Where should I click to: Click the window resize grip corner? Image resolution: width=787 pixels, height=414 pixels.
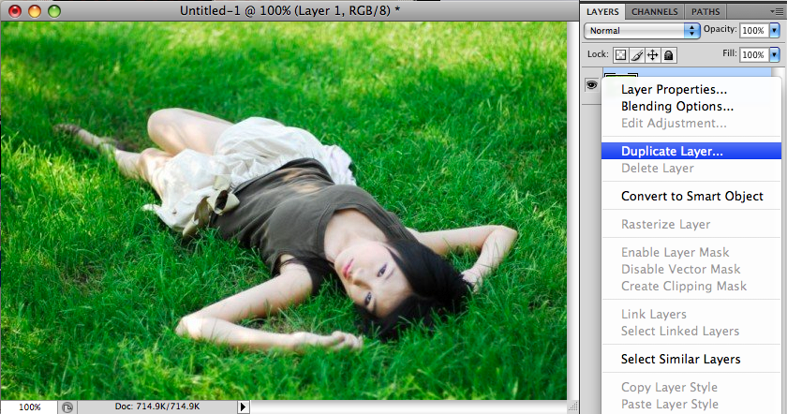(572, 407)
